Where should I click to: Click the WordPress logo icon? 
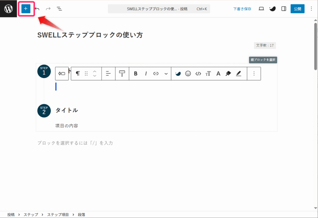(x=8, y=9)
